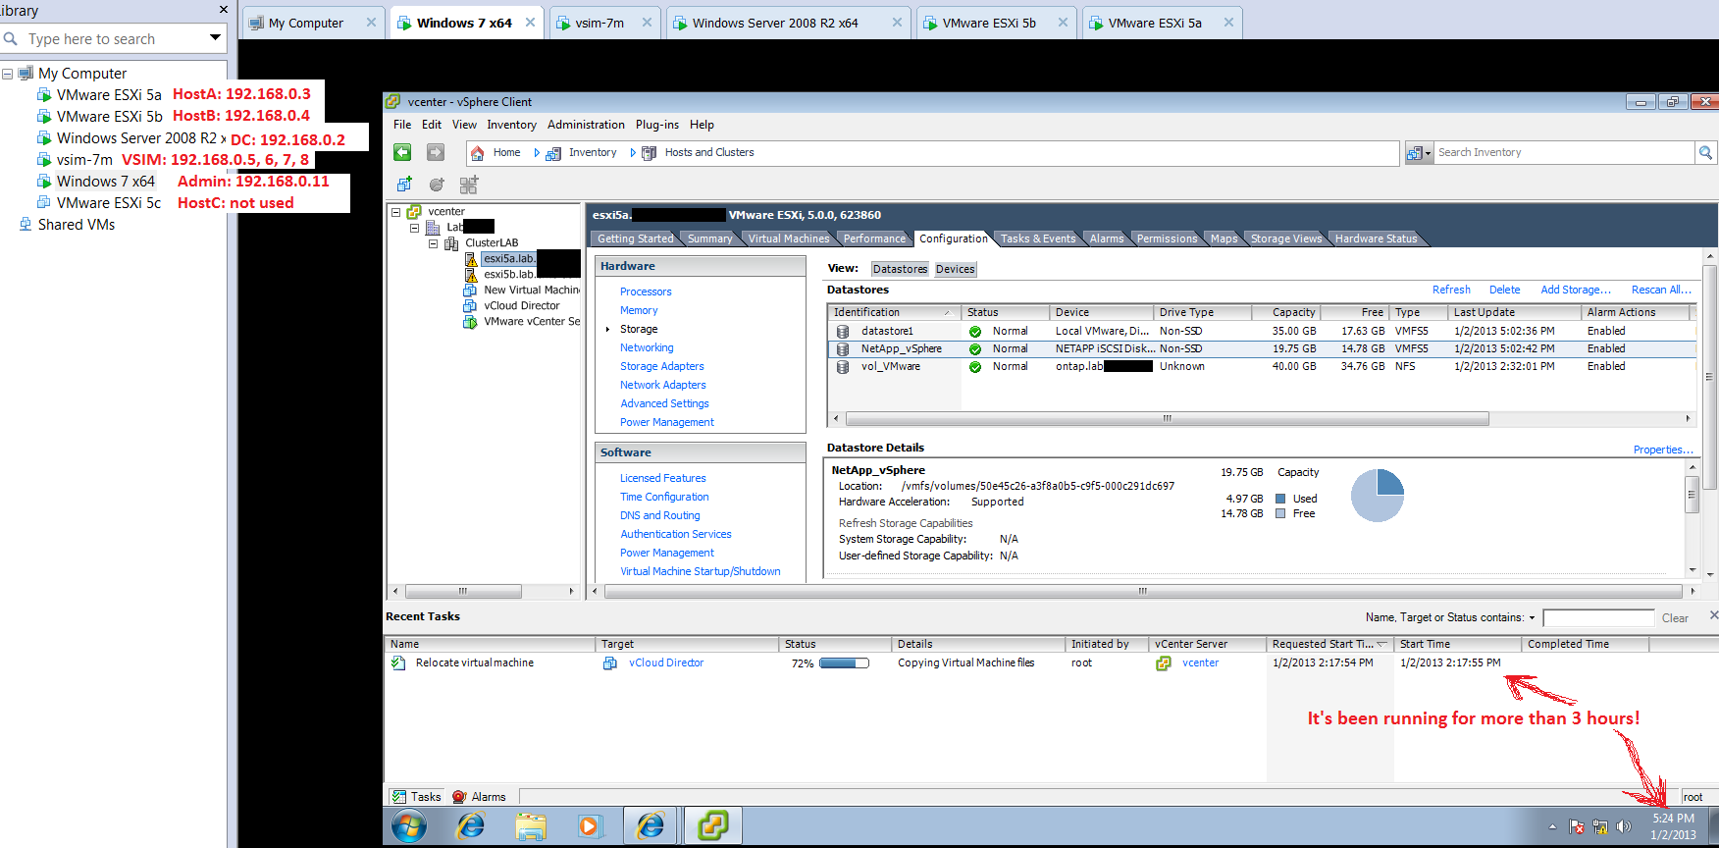The image size is (1719, 848).
Task: Click the datastore list horizontal scrollbar
Action: pyautogui.click(x=1167, y=419)
